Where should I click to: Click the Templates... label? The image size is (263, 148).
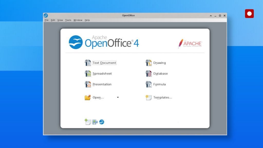tap(163, 97)
